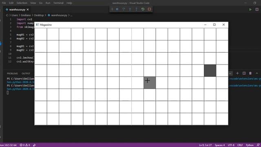Click the terminal prompt cursor box

8,93
